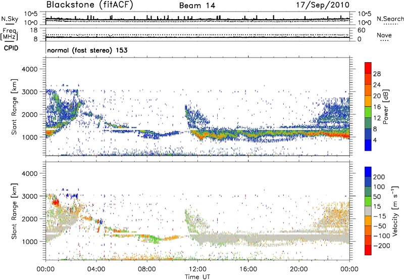This screenshot has height=280, width=404.
Task: Click the Nave legend label
Action: (x=384, y=35)
